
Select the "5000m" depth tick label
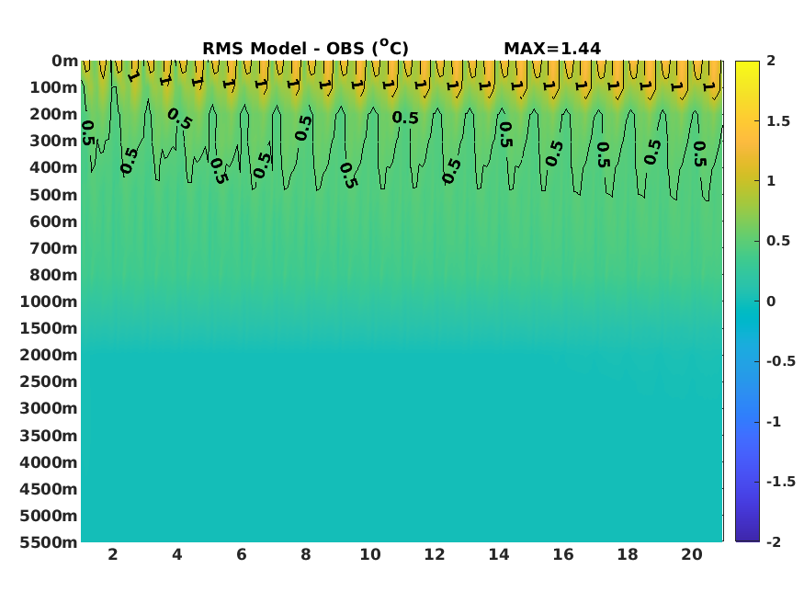coord(49,517)
